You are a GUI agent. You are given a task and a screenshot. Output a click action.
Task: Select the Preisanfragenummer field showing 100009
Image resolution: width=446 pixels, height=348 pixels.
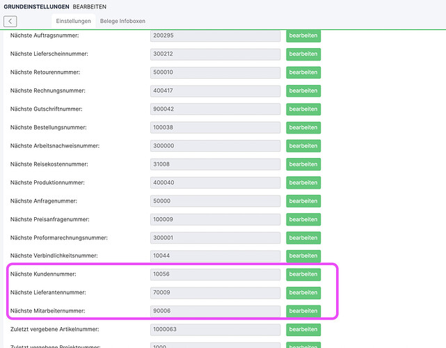pyautogui.click(x=215, y=219)
